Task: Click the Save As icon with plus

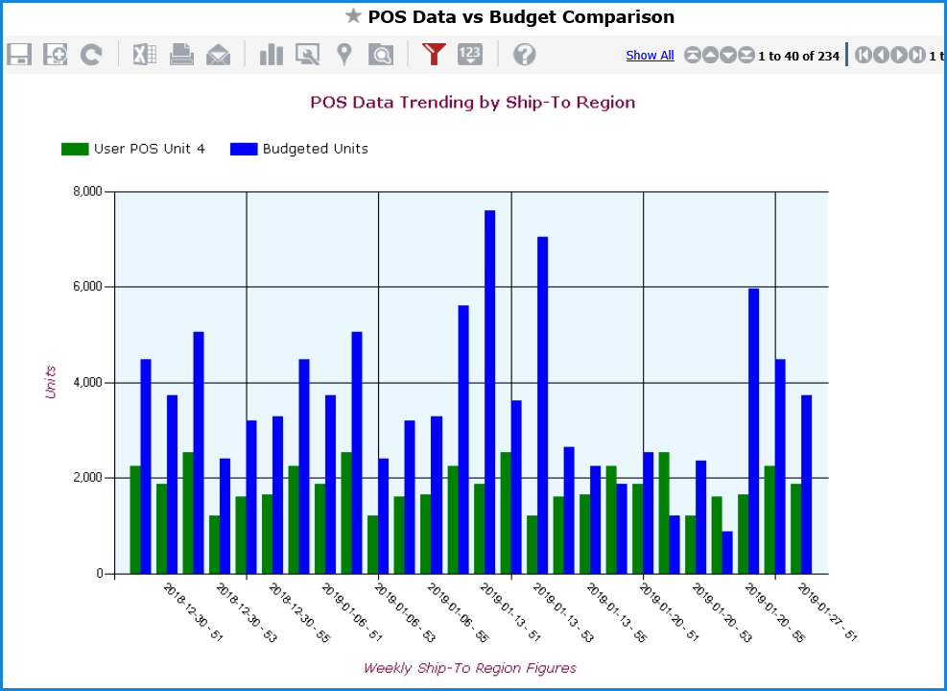Action: (x=56, y=55)
